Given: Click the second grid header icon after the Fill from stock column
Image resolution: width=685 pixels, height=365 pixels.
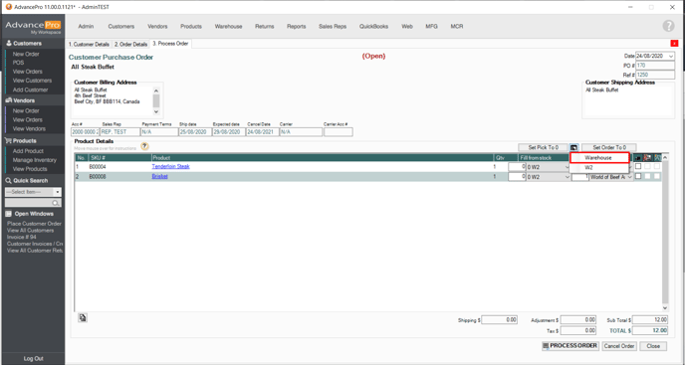Looking at the screenshot, I should pos(647,157).
